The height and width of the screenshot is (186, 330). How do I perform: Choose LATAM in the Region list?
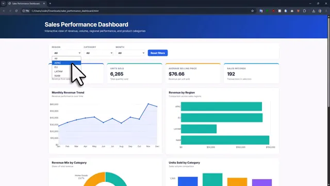coord(67,71)
